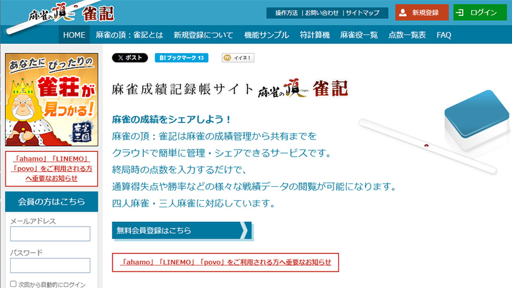Select the HOME menu item
Viewport: 512px width, 288px height.
[74, 35]
